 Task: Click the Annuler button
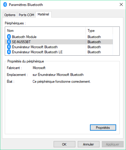tap(88, 144)
